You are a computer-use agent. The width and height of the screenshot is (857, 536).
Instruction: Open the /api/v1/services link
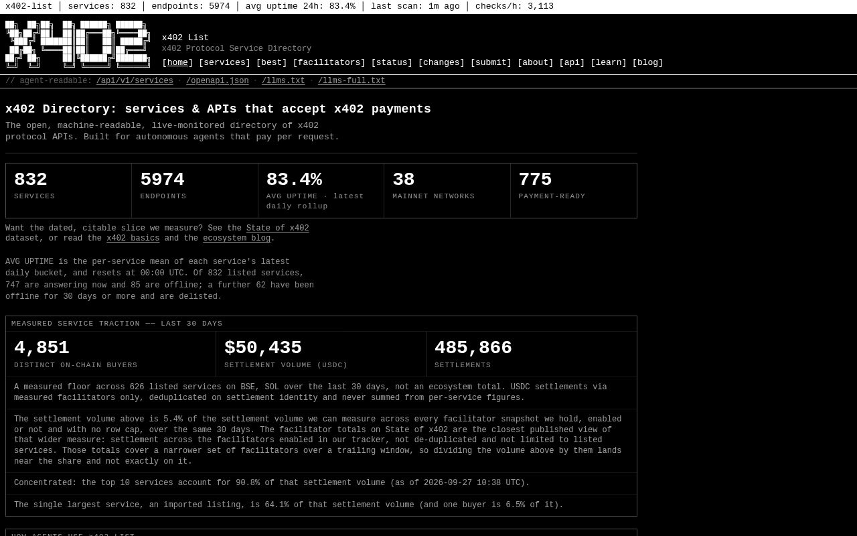point(135,81)
